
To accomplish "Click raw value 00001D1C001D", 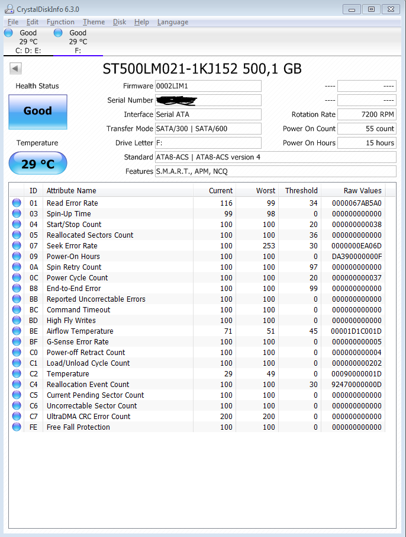I will [x=356, y=331].
